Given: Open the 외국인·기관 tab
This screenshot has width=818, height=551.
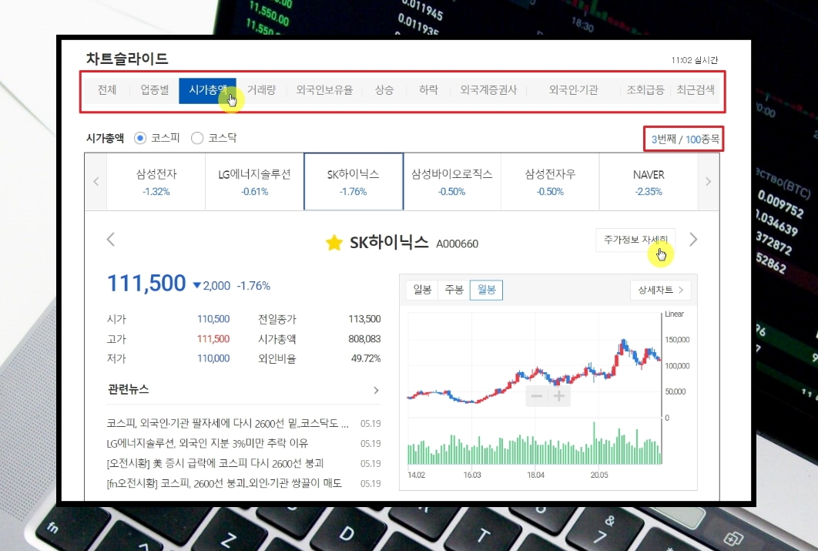Looking at the screenshot, I should (573, 90).
